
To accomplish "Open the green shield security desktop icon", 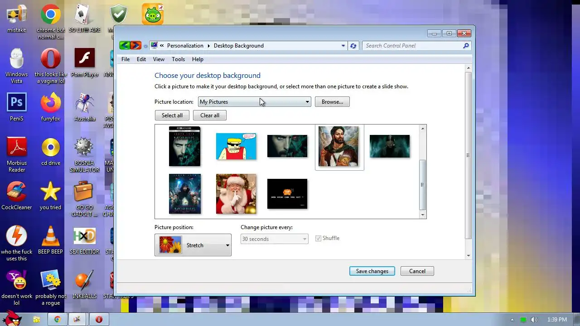I will [x=119, y=14].
